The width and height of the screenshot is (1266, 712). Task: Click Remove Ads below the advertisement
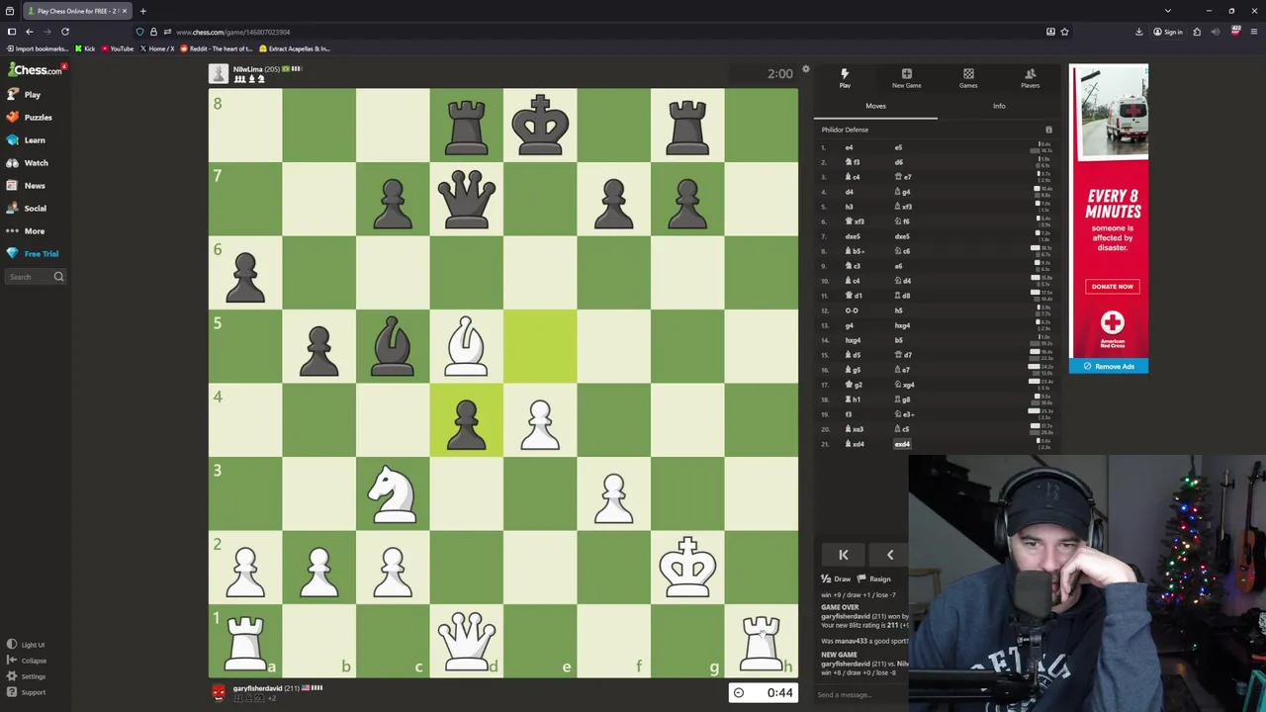[1109, 367]
